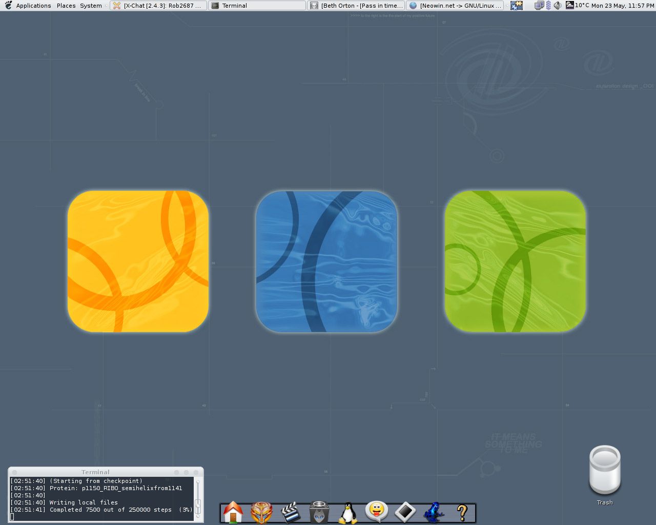Click the puzzle pieces tray icon

click(517, 6)
